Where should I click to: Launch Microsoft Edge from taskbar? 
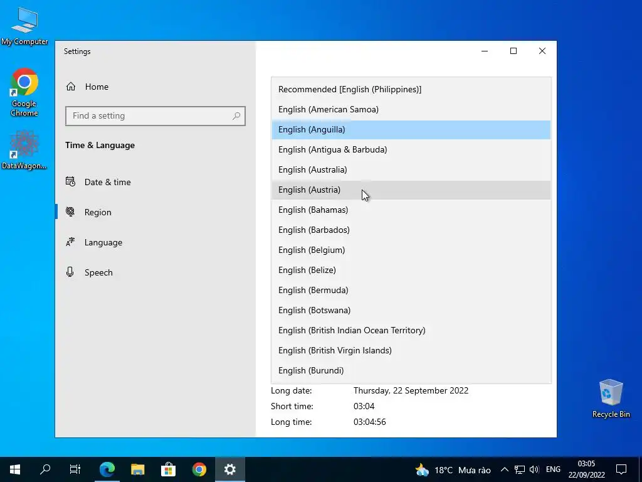point(107,469)
